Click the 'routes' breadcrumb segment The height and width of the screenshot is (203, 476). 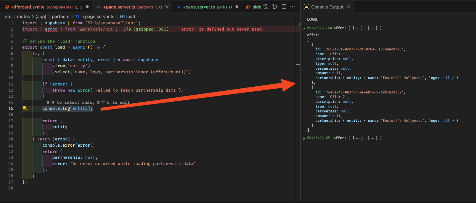tap(23, 17)
